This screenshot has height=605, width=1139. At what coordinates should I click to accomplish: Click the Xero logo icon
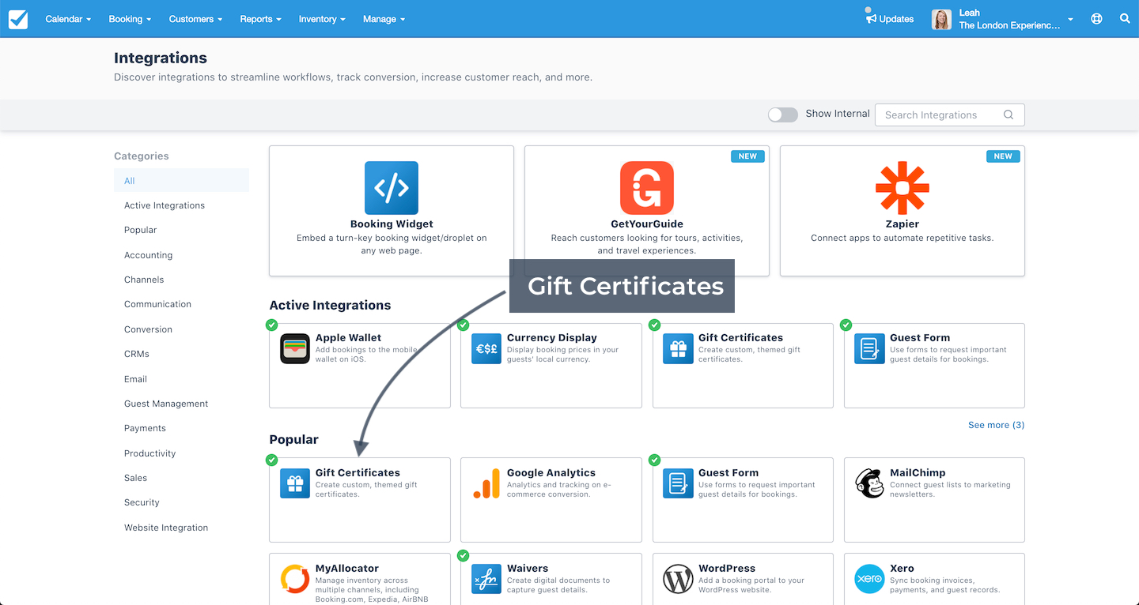pos(869,579)
